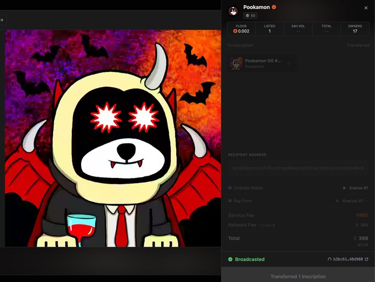
Task: Close the Pookamon transfer panel
Action: tap(366, 8)
